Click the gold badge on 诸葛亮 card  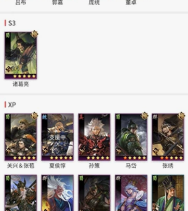pos(34,34)
